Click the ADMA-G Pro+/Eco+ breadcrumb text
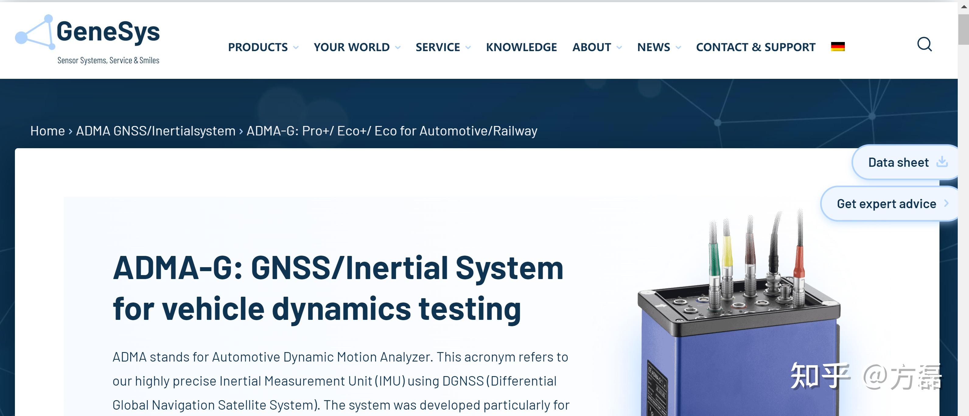This screenshot has width=969, height=416. coord(391,131)
